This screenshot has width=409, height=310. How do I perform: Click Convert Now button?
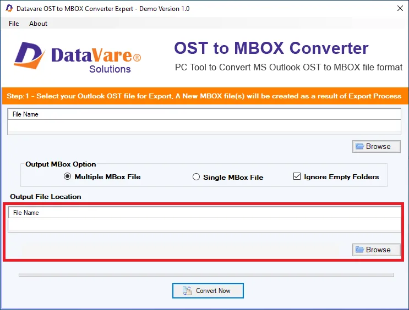click(x=208, y=290)
